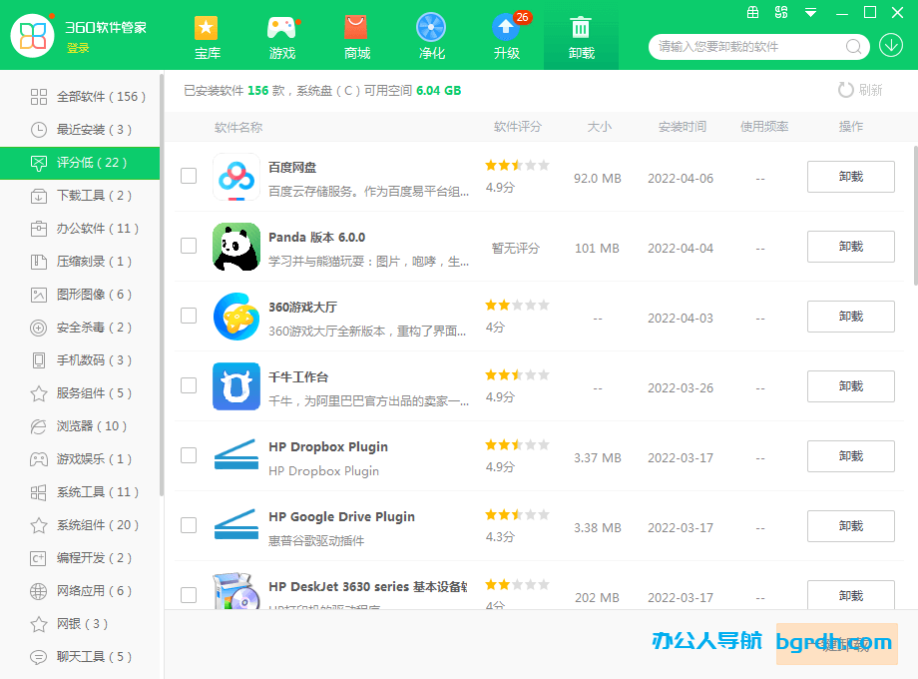This screenshot has height=679, width=918.
Task: Uninstall 千牛工作台
Action: [x=851, y=386]
